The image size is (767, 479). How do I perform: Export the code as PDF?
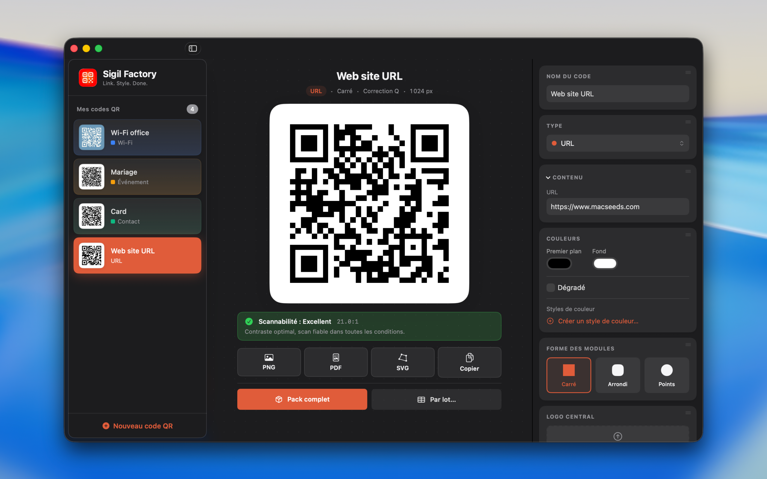(x=336, y=362)
